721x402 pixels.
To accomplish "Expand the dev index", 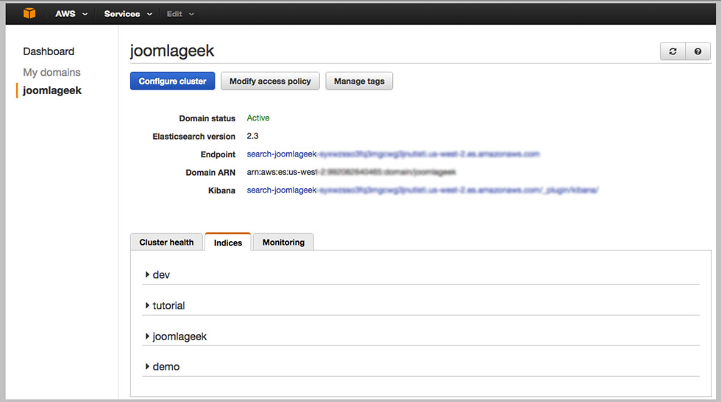I will [421, 275].
